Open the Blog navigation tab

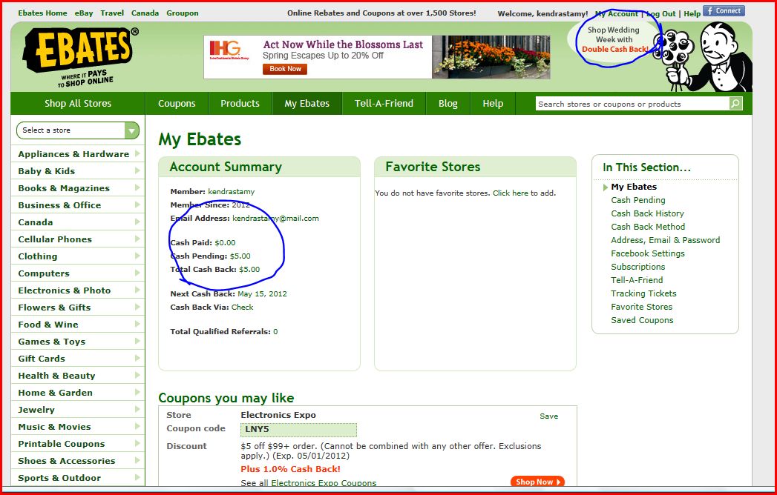click(448, 104)
